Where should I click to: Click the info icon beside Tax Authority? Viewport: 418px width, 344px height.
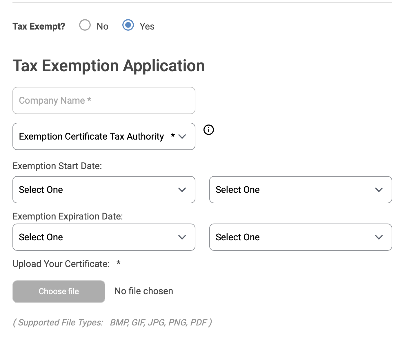[x=209, y=130]
